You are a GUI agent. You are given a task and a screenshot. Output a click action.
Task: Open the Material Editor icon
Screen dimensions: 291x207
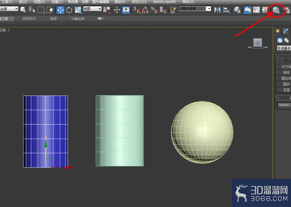[276, 10]
